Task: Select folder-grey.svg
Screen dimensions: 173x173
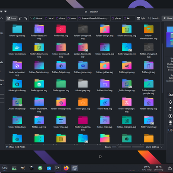Action: 83,86
